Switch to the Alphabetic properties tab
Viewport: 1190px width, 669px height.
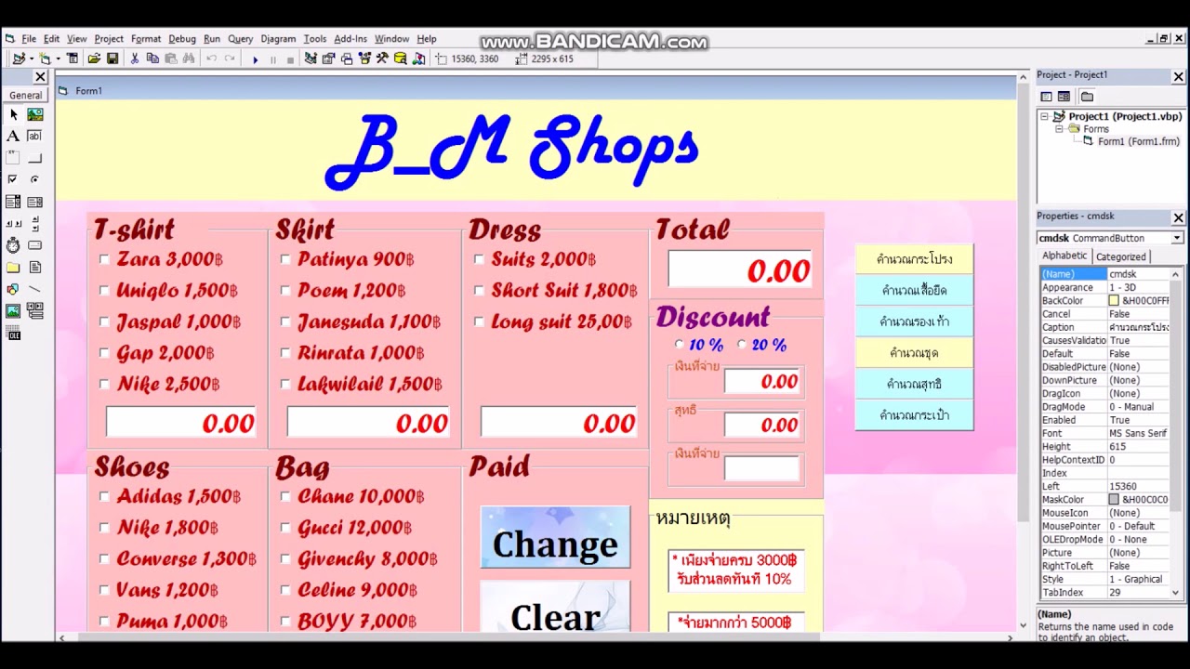tap(1064, 256)
